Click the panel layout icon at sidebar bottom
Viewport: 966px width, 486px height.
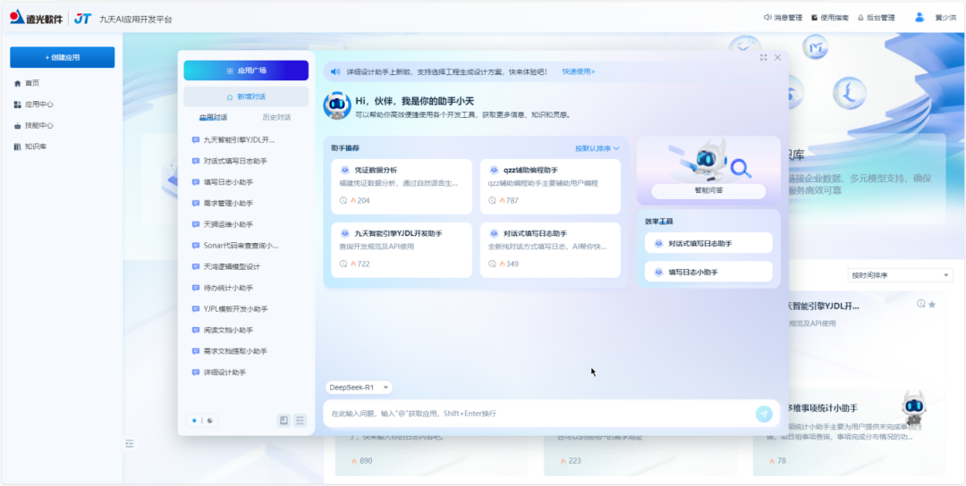[284, 420]
